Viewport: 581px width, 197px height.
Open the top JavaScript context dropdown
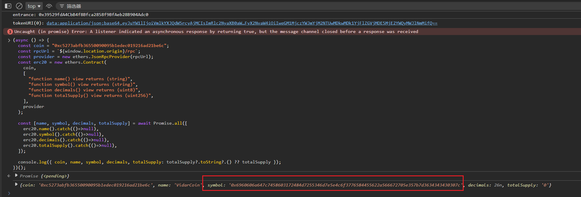coord(34,6)
